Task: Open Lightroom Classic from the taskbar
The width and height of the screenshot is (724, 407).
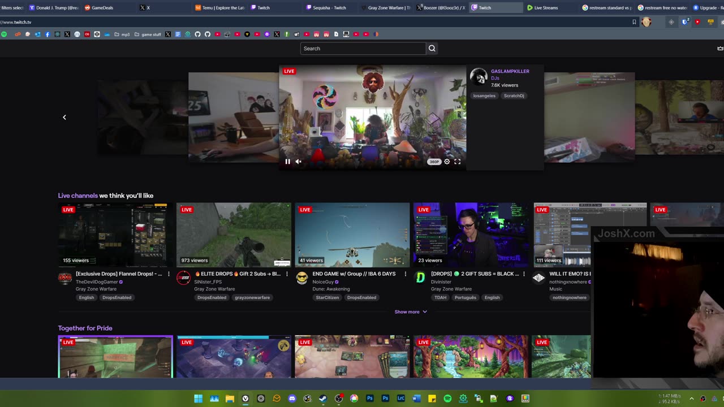Action: pyautogui.click(x=401, y=399)
